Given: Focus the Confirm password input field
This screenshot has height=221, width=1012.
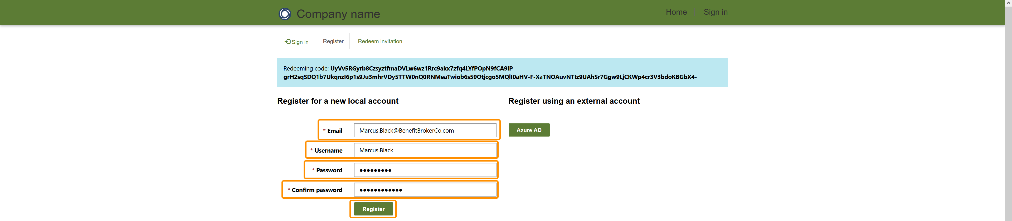Looking at the screenshot, I should pos(425,190).
